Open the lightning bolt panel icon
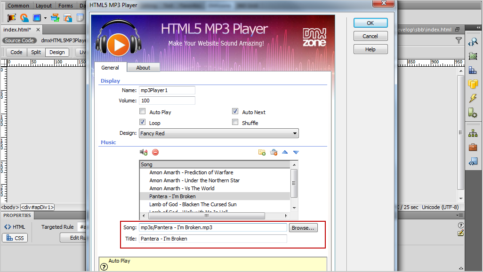The image size is (483, 272). [x=473, y=98]
